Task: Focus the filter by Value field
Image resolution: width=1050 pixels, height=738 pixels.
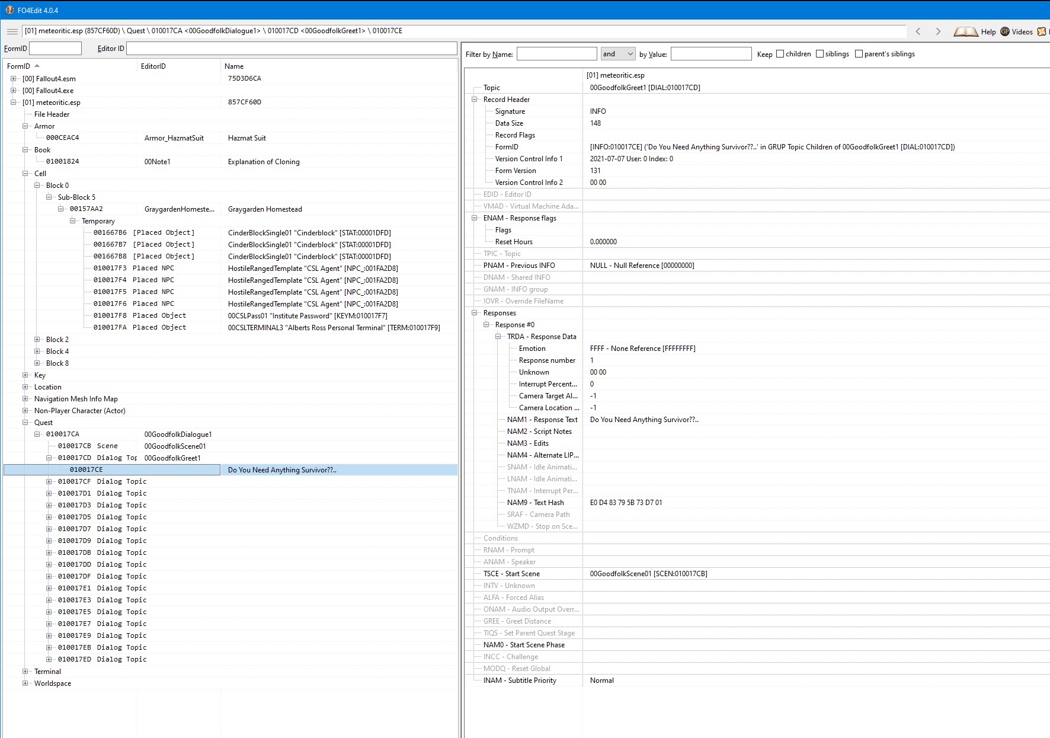Action: coord(710,54)
